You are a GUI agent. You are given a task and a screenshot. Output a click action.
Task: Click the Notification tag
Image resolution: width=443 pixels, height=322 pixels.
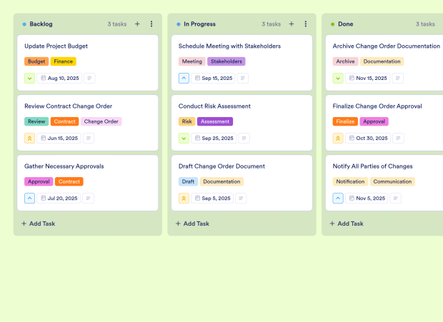pos(350,182)
